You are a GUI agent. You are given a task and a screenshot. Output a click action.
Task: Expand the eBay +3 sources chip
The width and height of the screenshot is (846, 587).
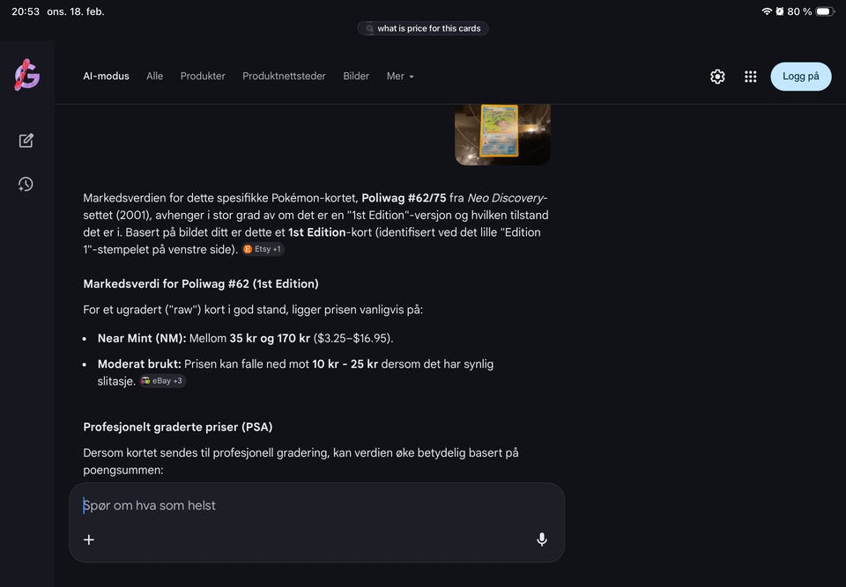pyautogui.click(x=162, y=381)
